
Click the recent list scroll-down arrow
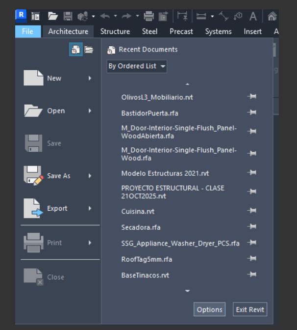click(187, 291)
